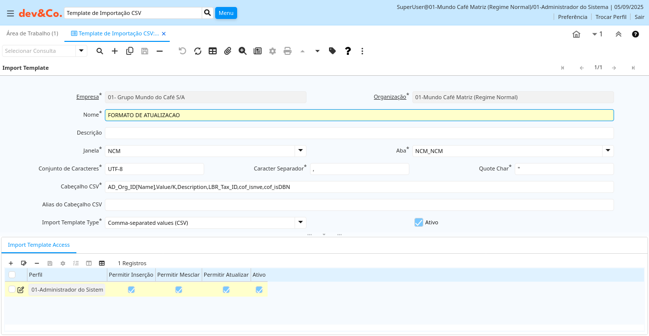
Task: Click the Home icon at top right
Action: [576, 34]
